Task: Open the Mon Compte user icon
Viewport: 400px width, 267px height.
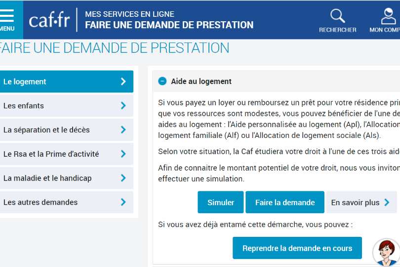Action: (388, 16)
